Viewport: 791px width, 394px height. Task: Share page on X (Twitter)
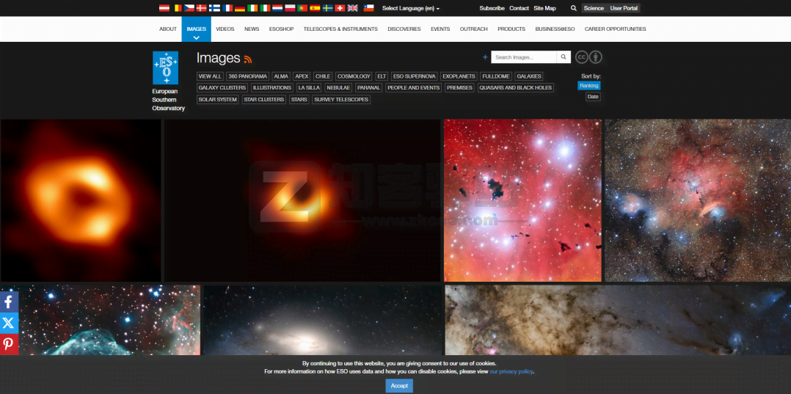tap(9, 323)
